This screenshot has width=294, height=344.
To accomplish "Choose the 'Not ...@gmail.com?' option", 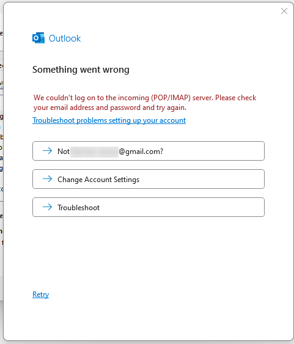I will tap(149, 151).
